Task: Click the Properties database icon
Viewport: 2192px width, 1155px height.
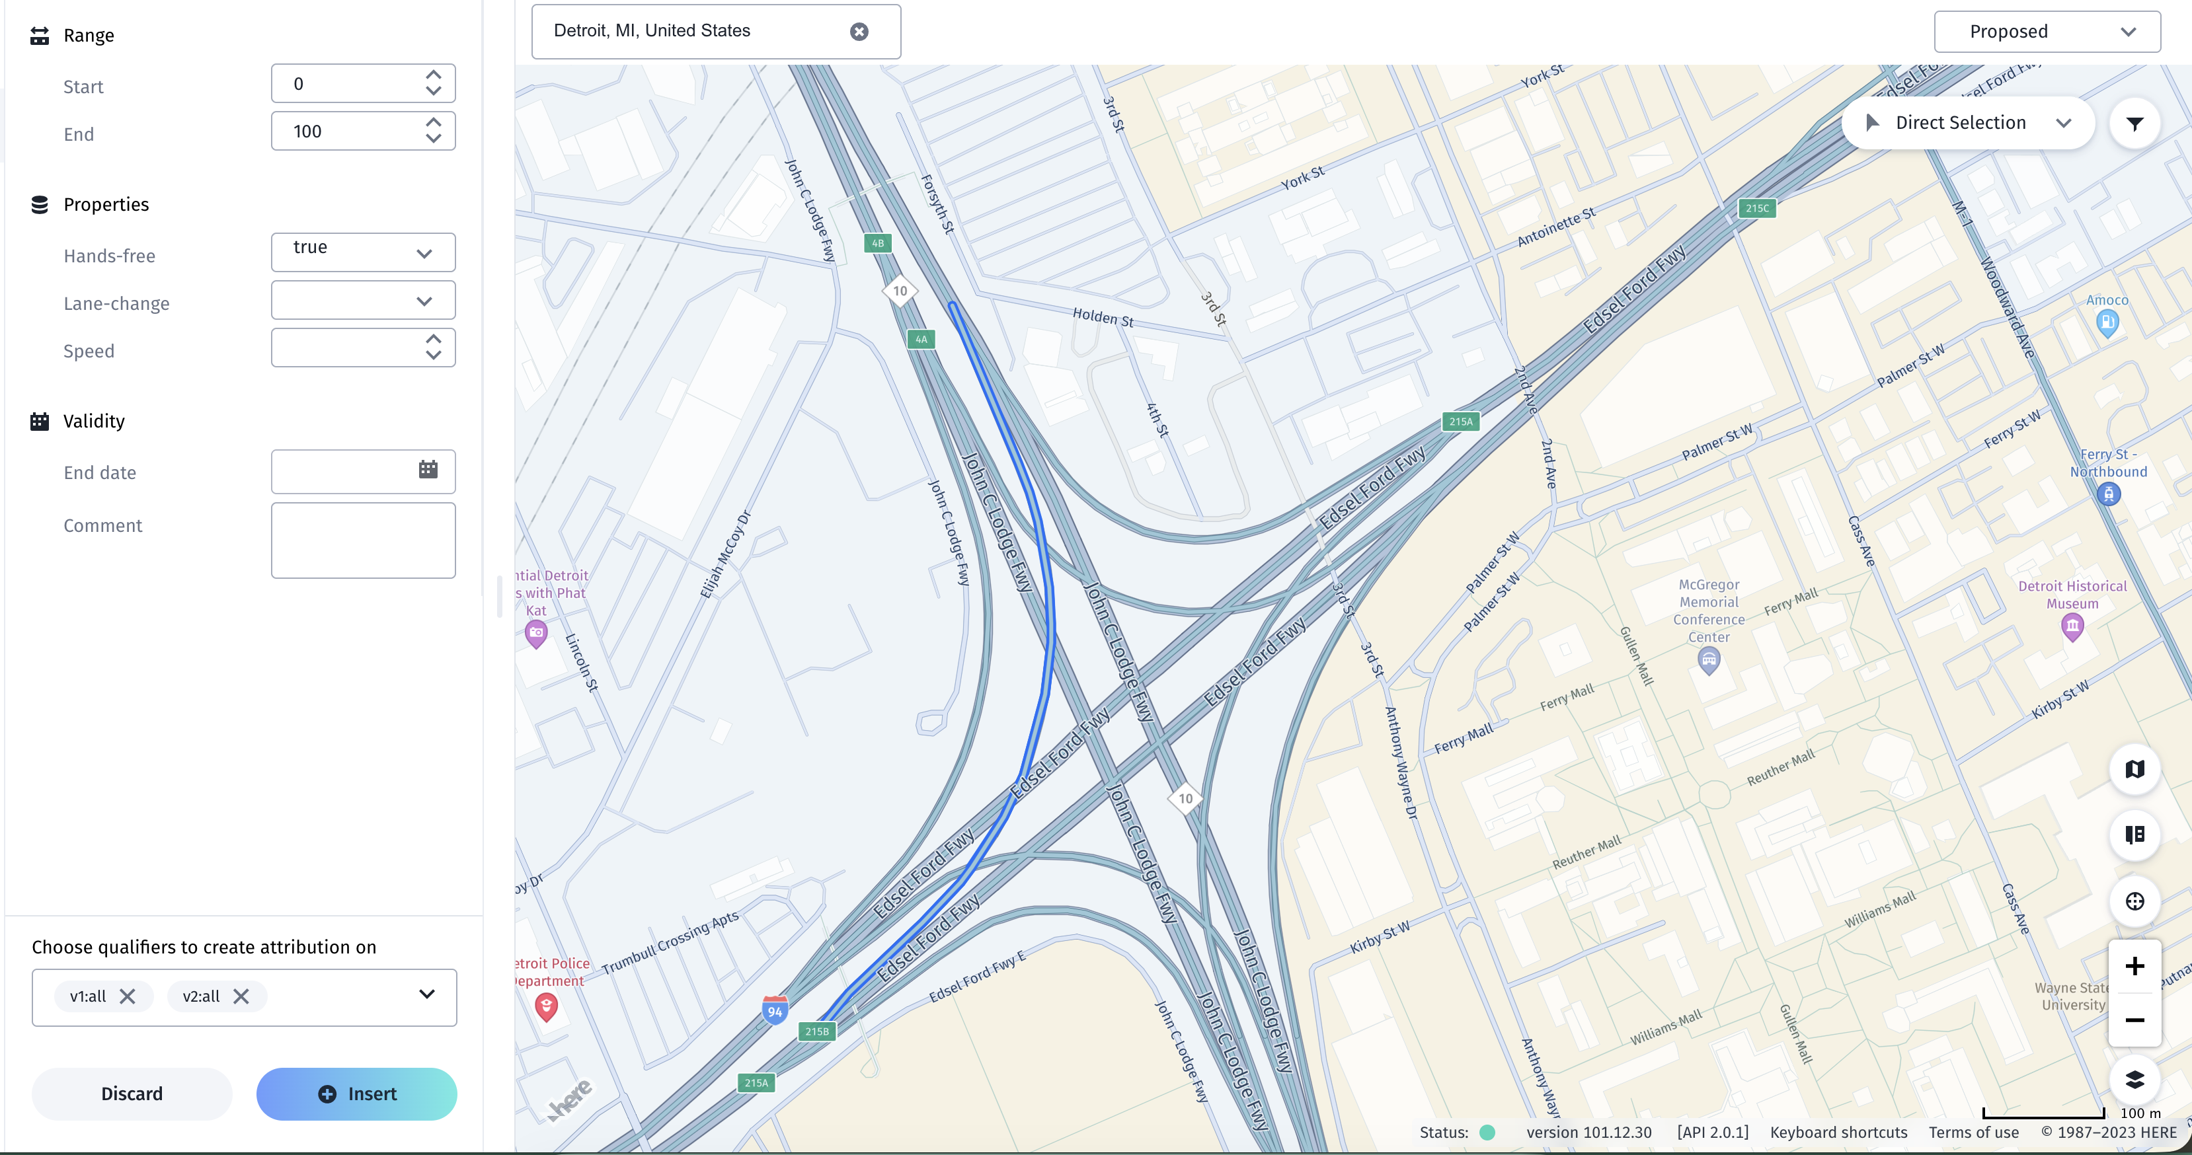Action: [x=39, y=204]
